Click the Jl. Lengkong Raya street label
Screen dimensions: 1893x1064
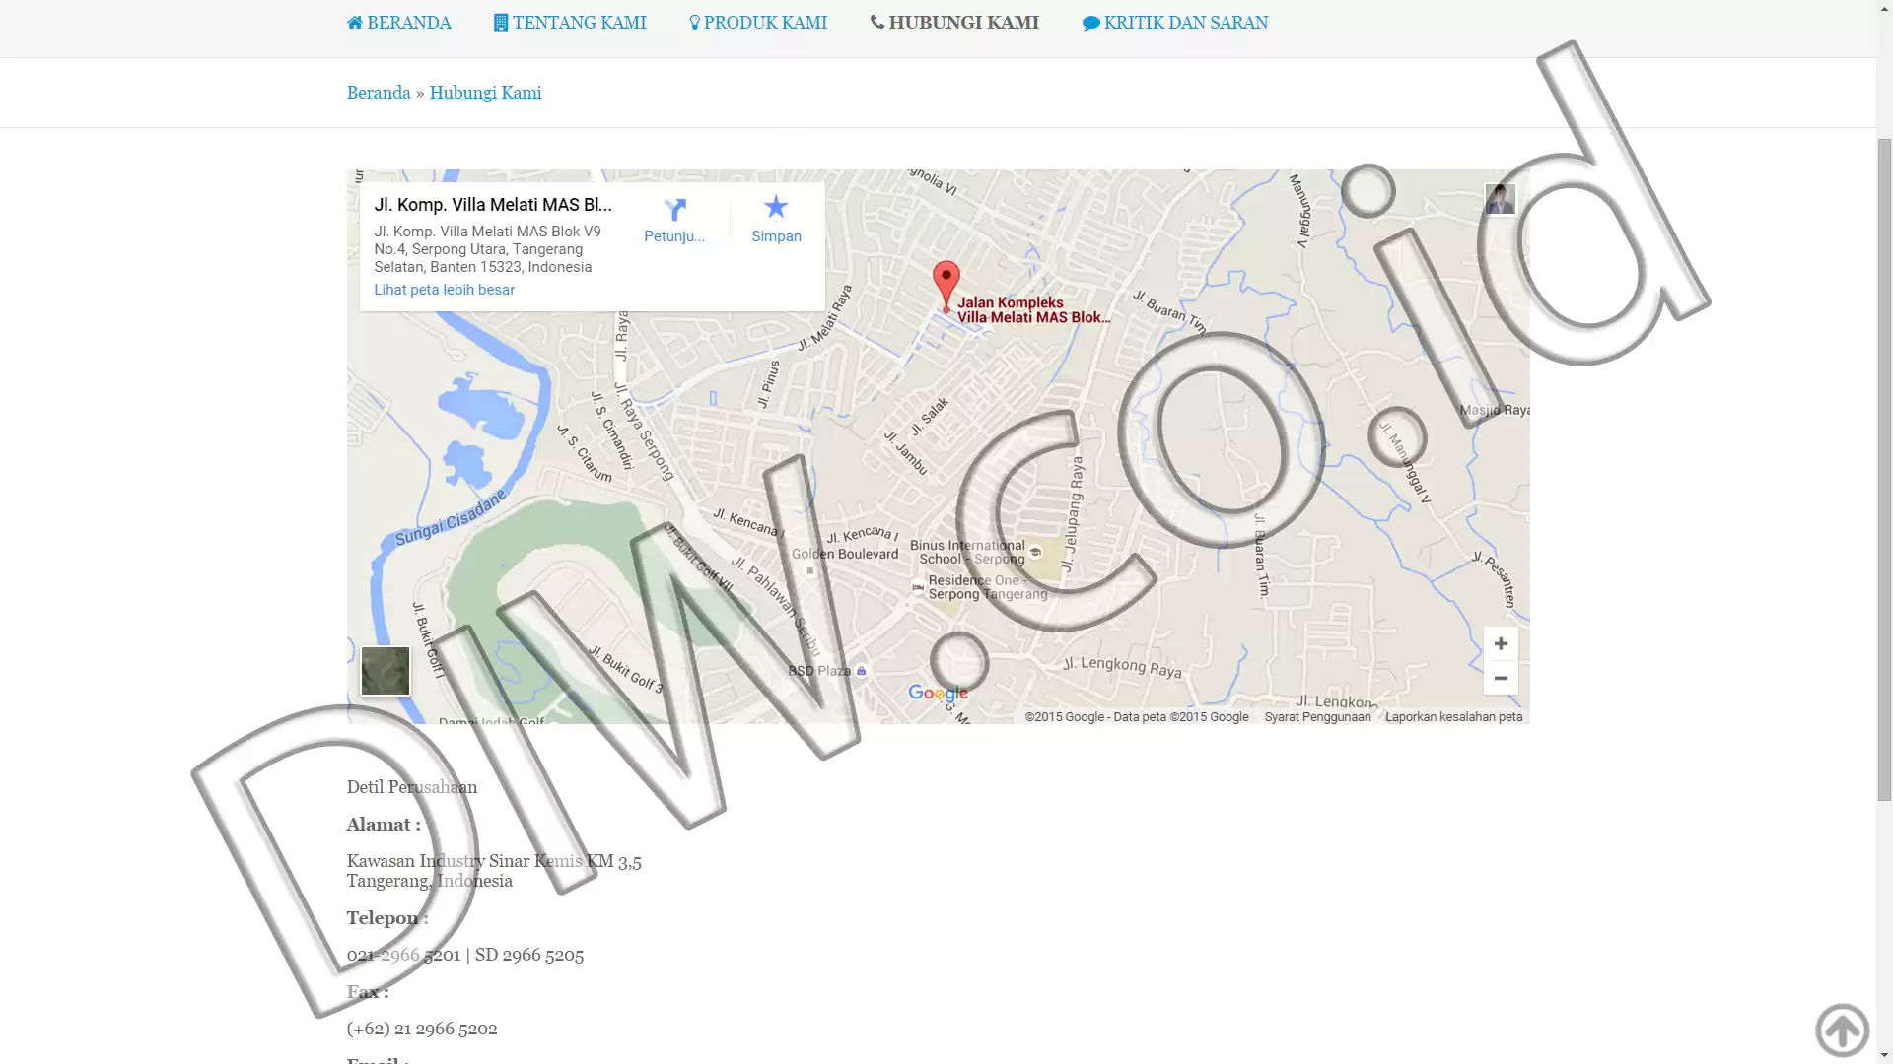(1122, 667)
